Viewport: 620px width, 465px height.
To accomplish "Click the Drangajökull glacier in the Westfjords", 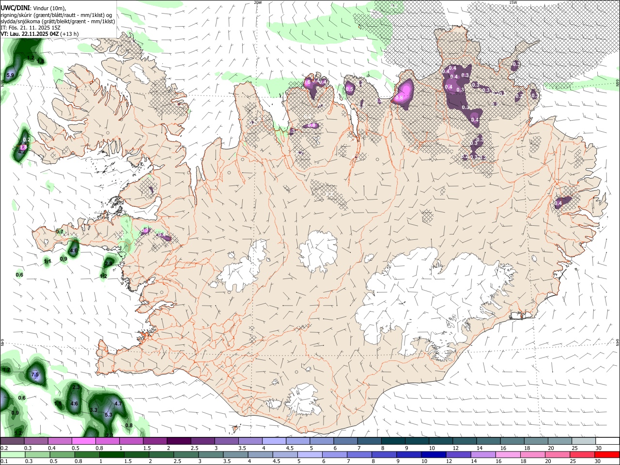I will tap(140, 74).
